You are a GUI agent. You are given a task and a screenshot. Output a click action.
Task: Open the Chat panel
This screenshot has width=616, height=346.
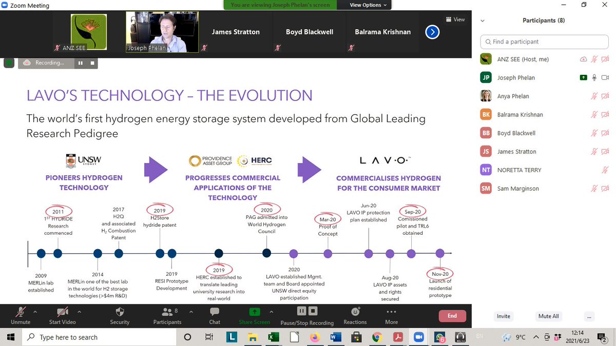tap(215, 315)
